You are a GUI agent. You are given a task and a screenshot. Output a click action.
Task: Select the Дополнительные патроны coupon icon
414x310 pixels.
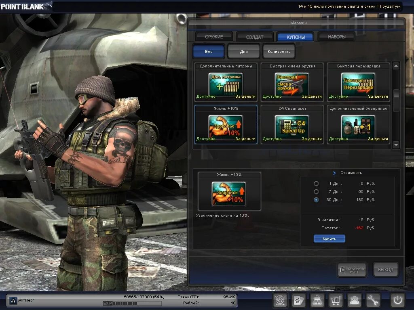[226, 85]
